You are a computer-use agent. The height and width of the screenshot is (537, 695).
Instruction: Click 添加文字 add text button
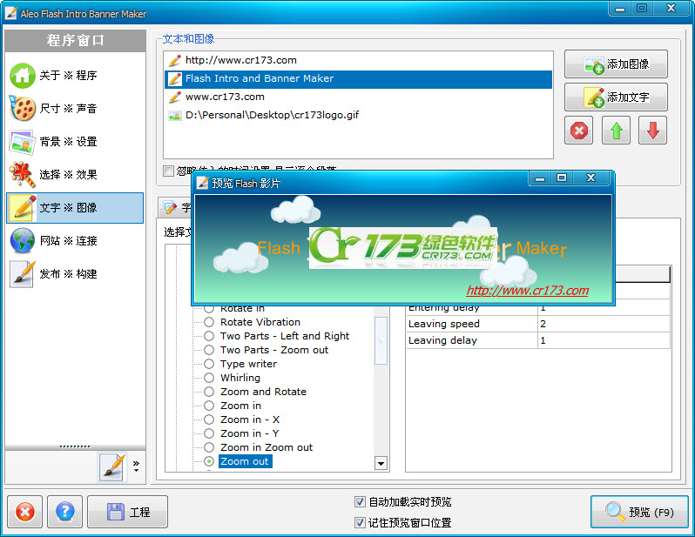tap(616, 97)
